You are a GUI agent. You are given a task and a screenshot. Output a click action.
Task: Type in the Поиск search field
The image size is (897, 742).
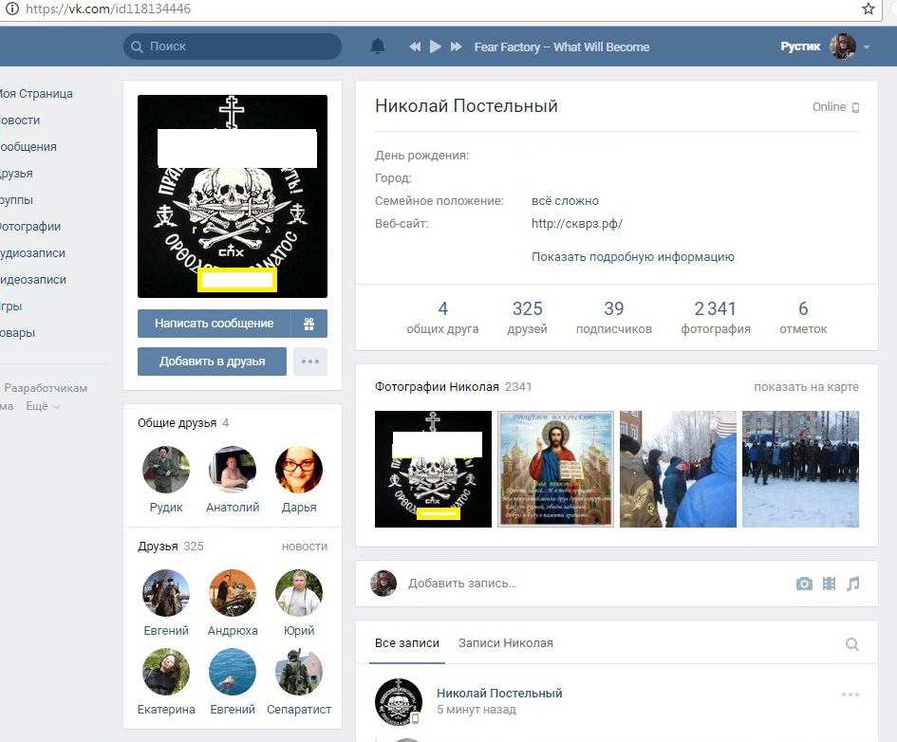click(x=237, y=46)
